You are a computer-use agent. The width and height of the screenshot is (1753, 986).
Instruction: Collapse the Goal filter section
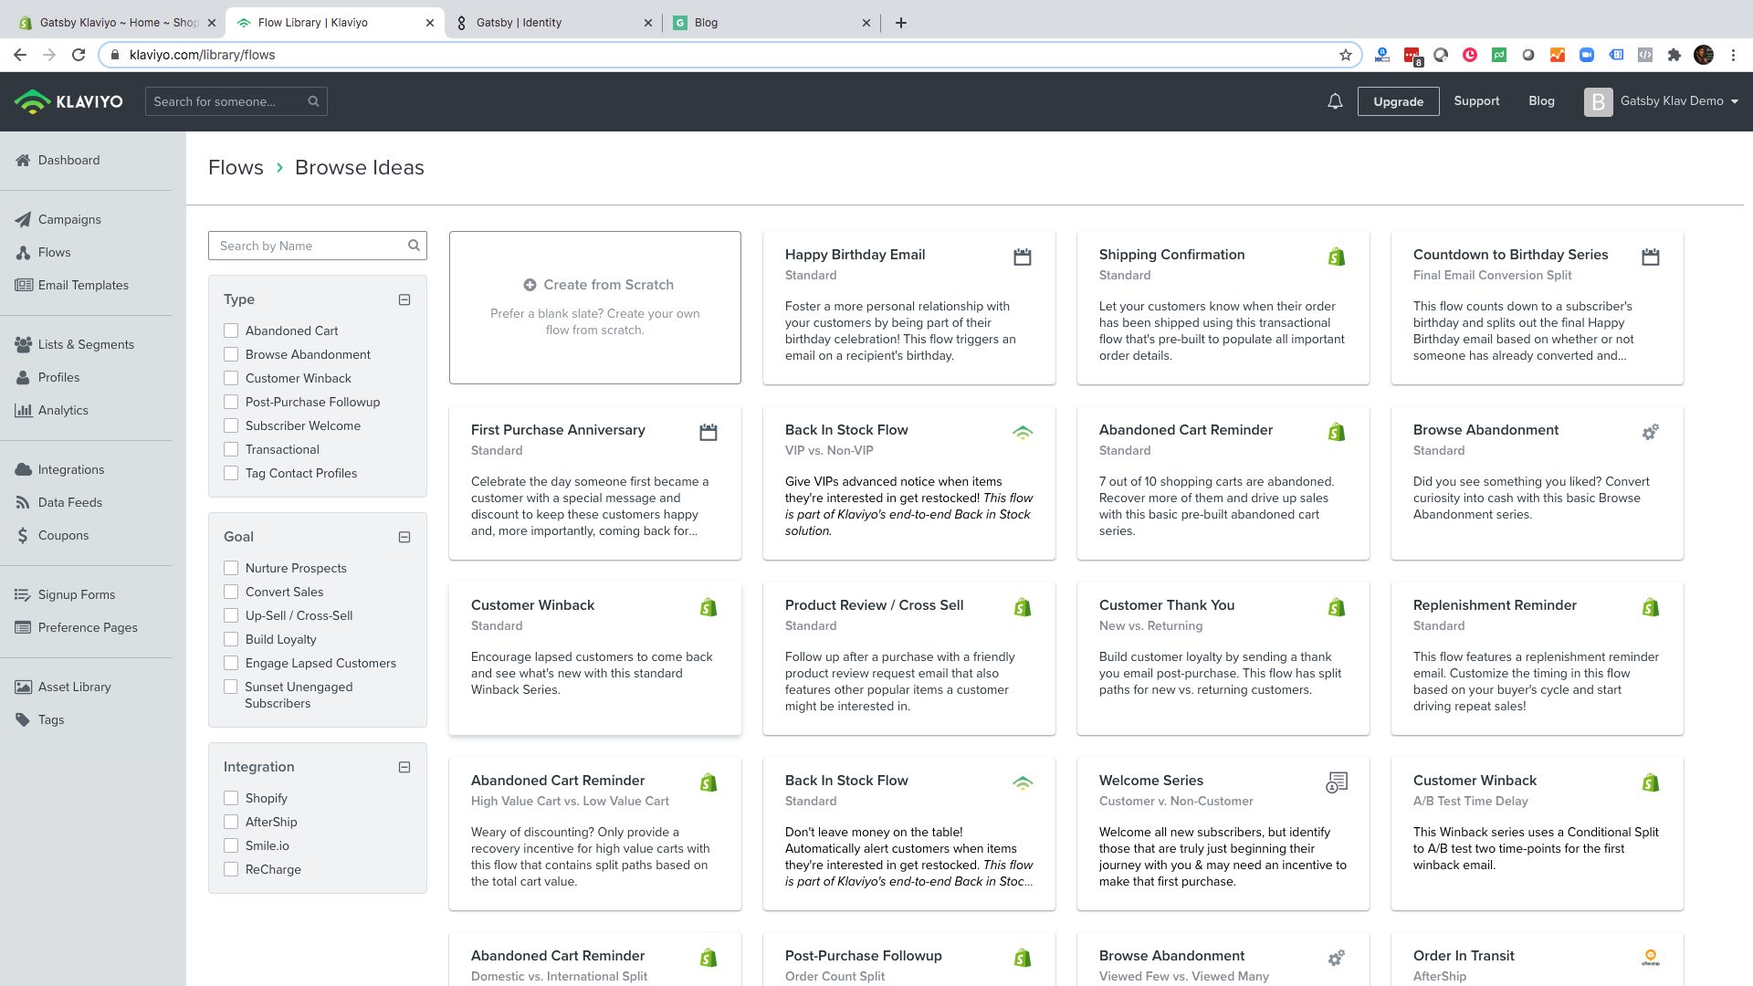click(x=404, y=537)
